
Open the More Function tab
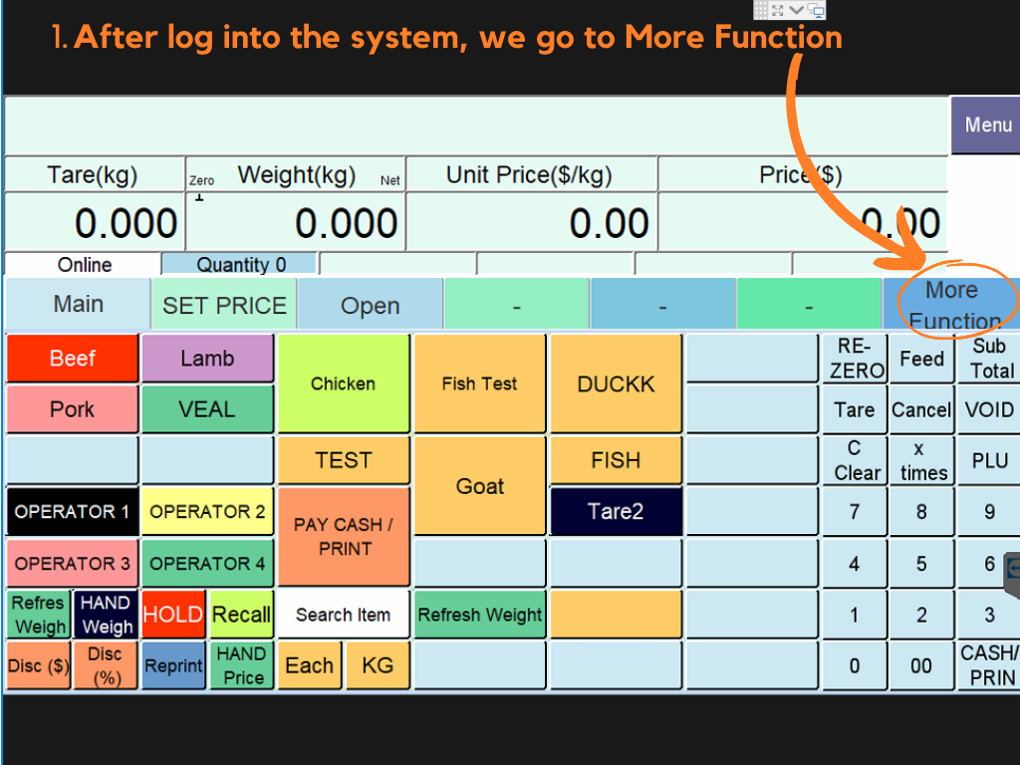tap(950, 304)
